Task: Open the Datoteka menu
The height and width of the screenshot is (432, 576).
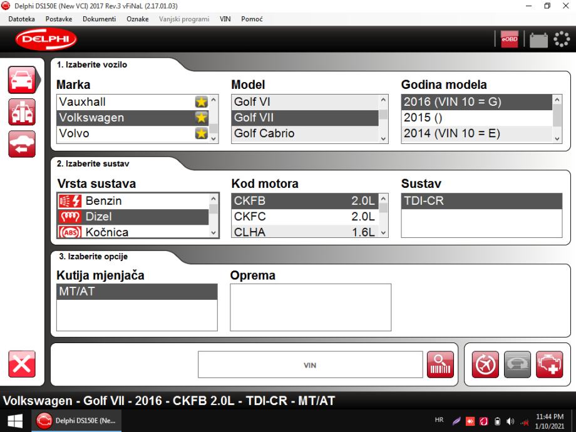Action: point(22,19)
